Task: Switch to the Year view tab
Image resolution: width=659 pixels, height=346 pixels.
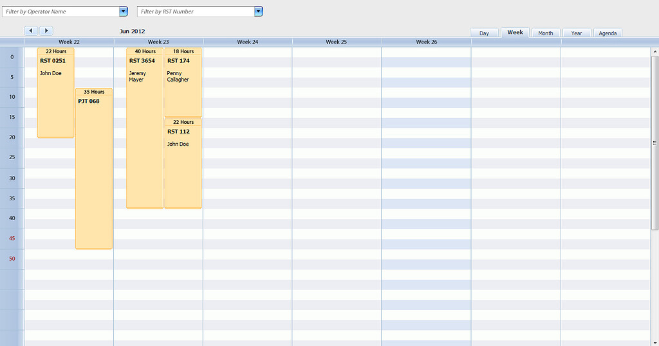Action: pyautogui.click(x=577, y=33)
